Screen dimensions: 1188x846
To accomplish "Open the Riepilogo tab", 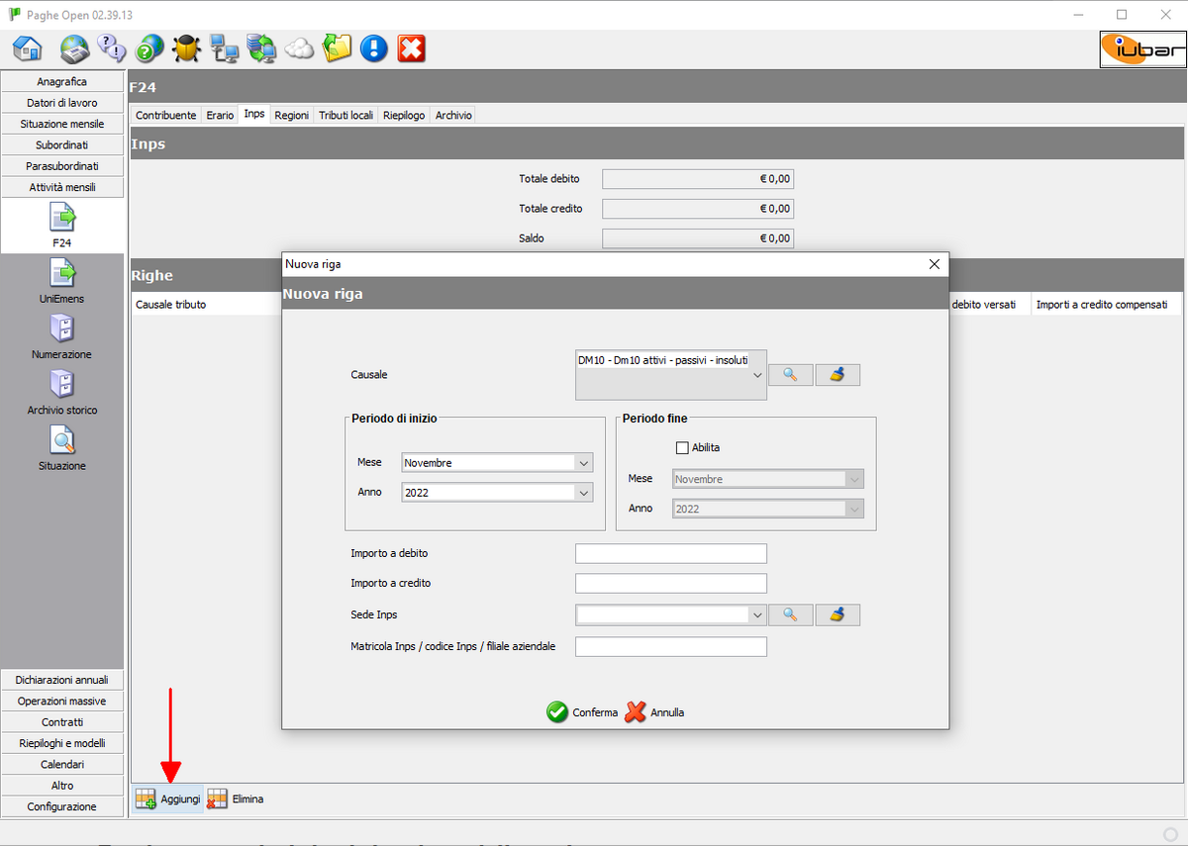I will 403,114.
